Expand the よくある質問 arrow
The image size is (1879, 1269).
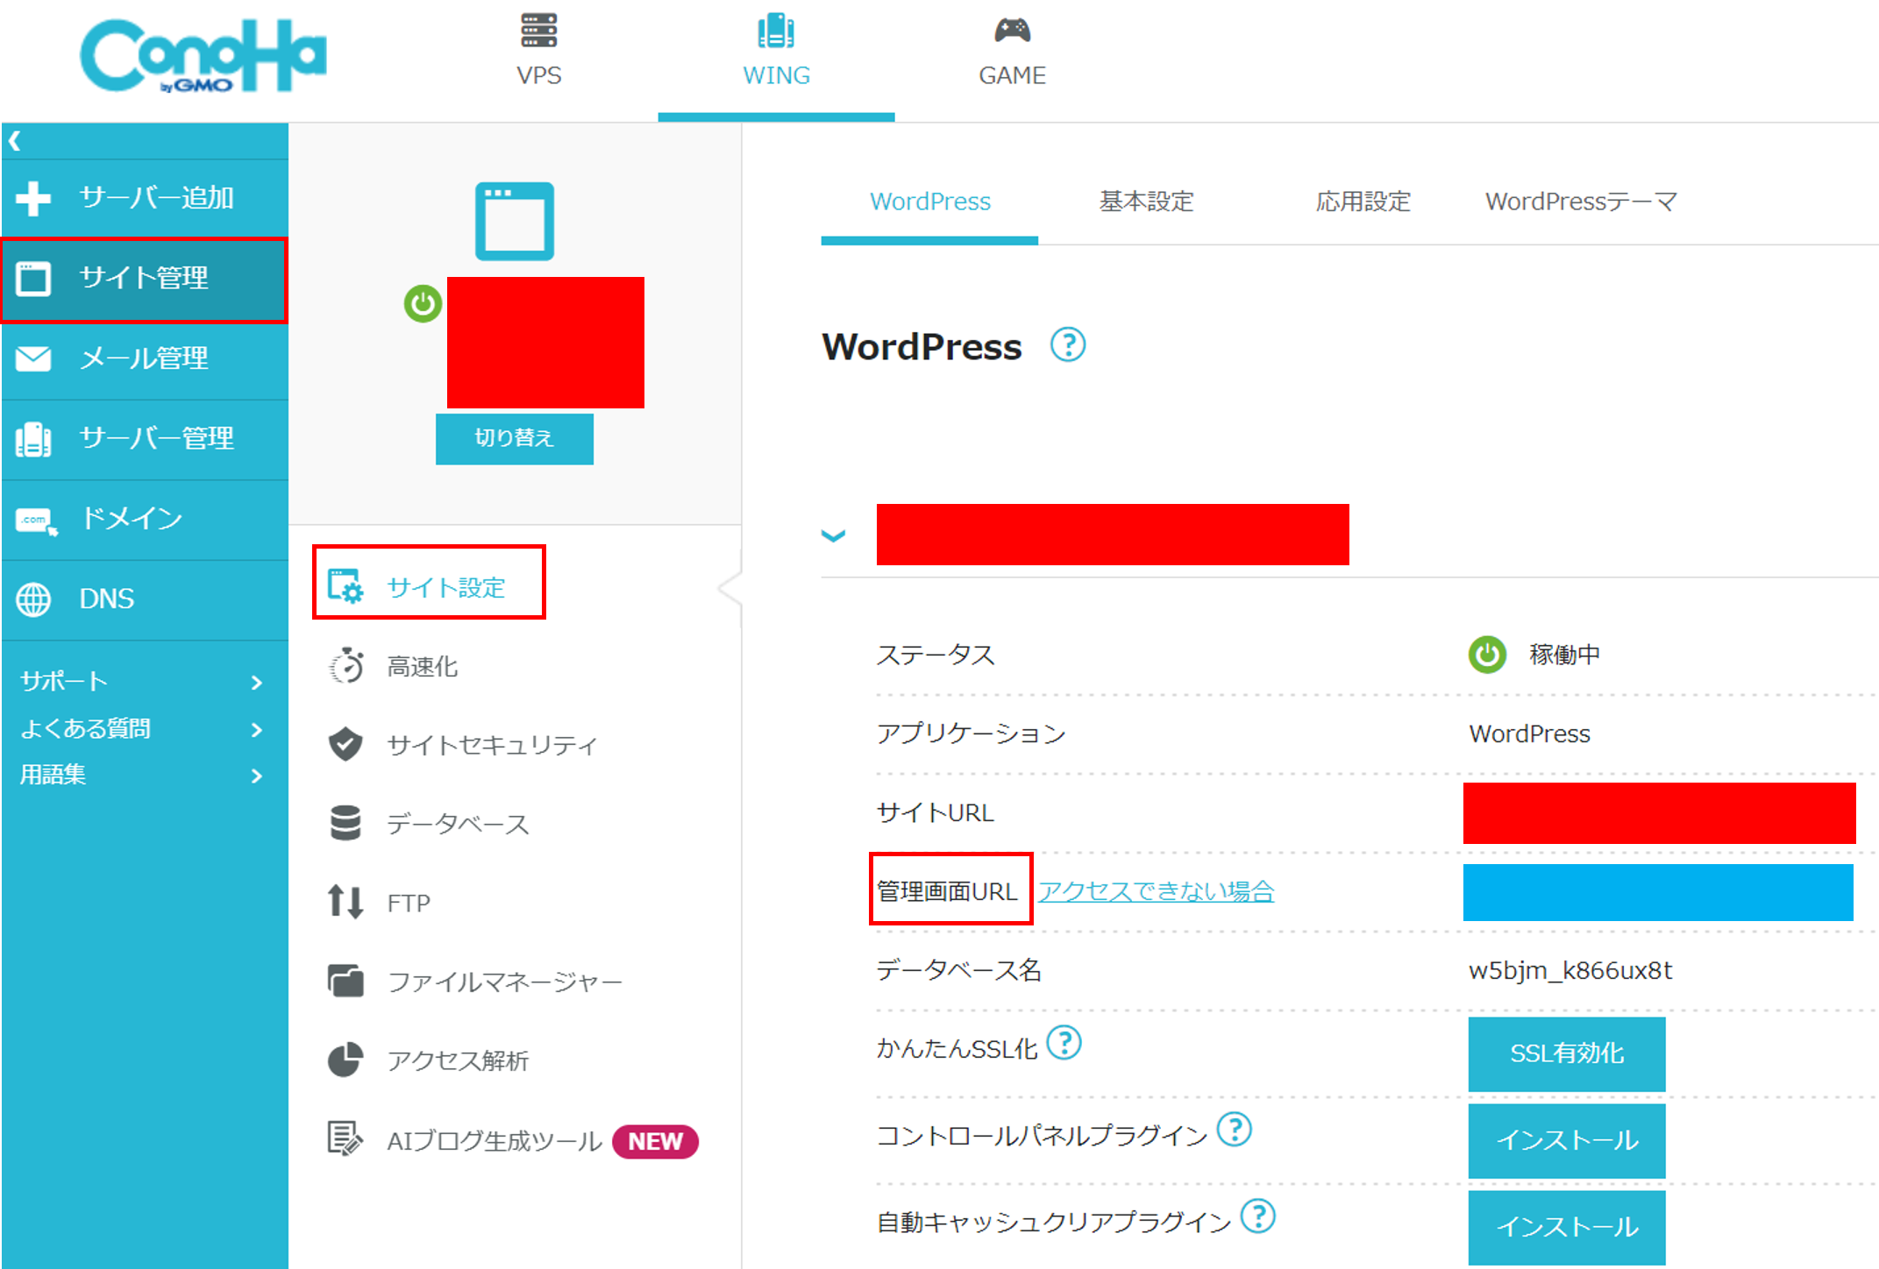tap(256, 729)
